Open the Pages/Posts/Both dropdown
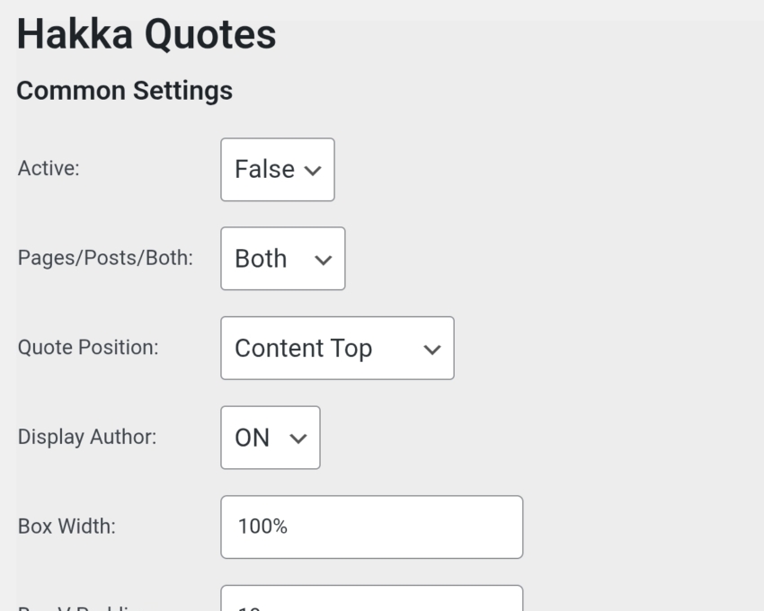 click(x=282, y=259)
